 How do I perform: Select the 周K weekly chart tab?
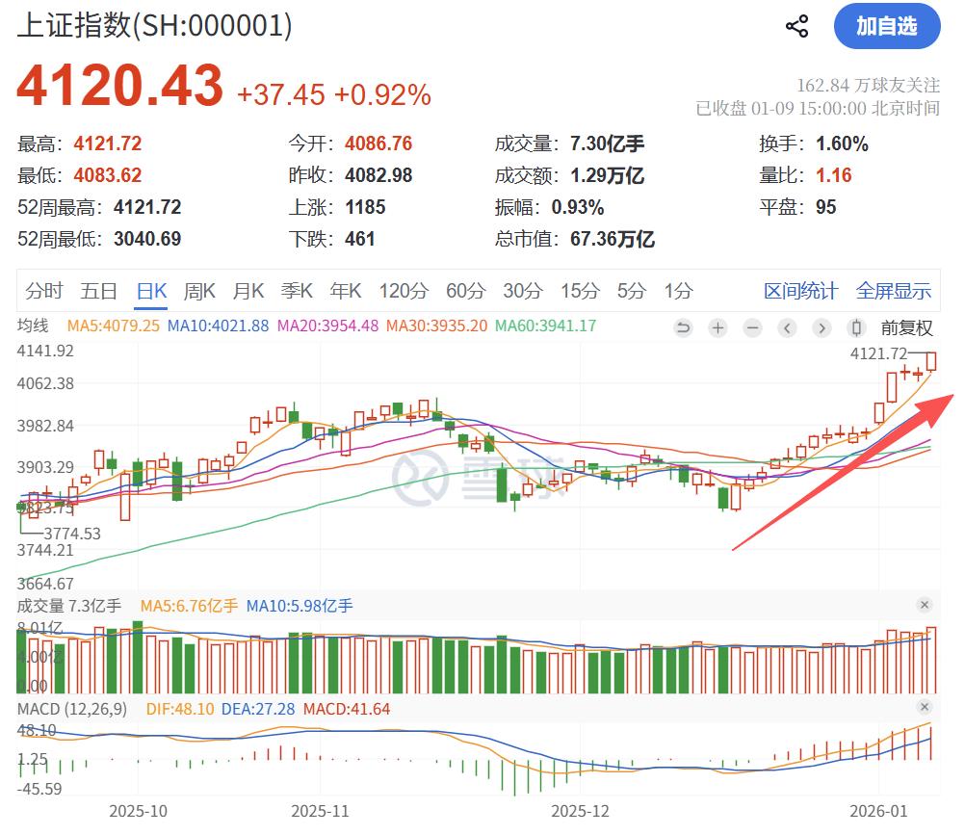click(x=199, y=291)
